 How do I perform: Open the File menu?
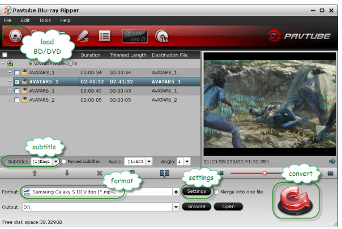point(7,20)
